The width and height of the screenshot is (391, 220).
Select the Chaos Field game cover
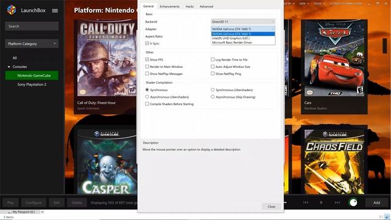click(x=334, y=162)
